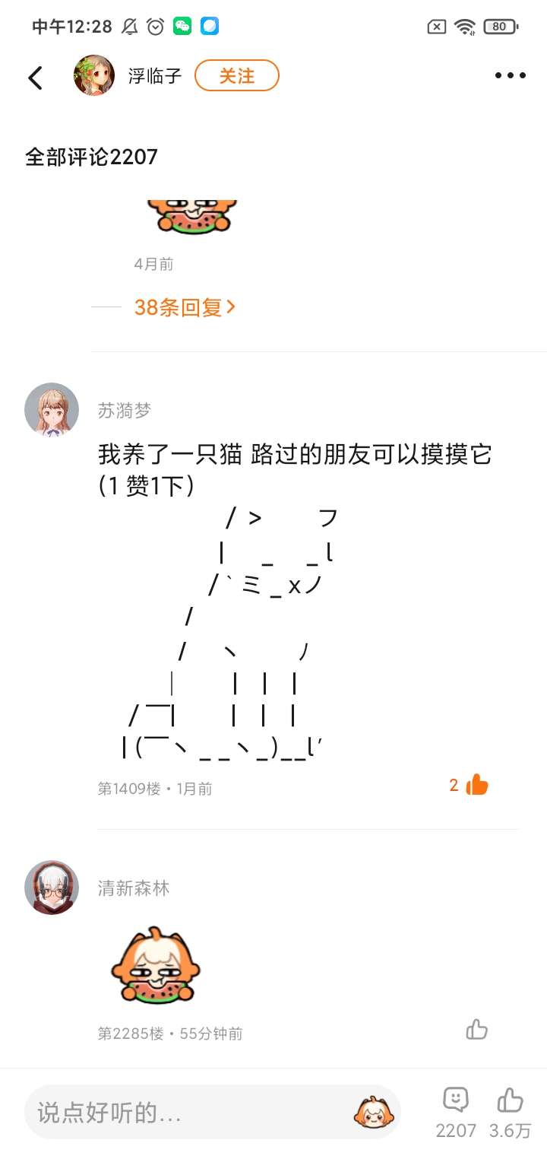The width and height of the screenshot is (547, 1156).
Task: Tap the watermelon sticker in 清新森林's comment
Action: tap(156, 966)
